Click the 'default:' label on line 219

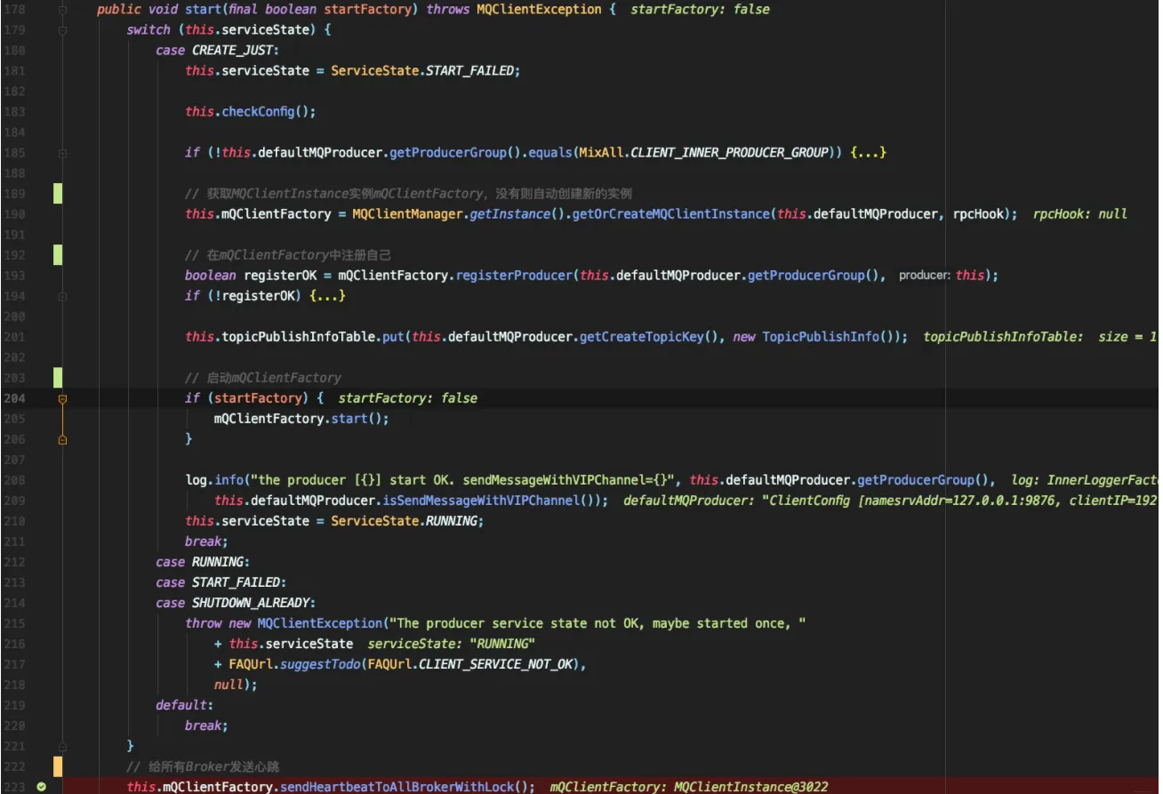185,705
